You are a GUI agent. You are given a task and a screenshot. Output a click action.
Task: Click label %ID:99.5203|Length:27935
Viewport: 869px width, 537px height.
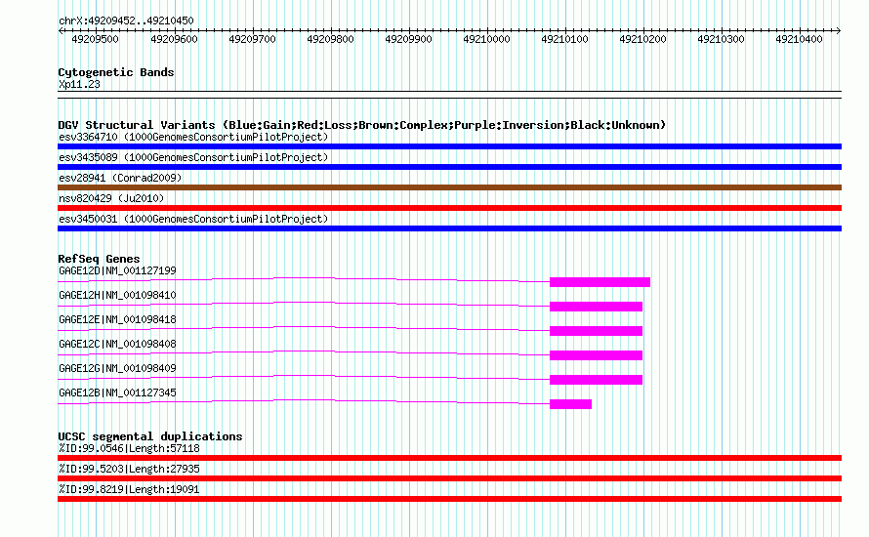tap(129, 469)
